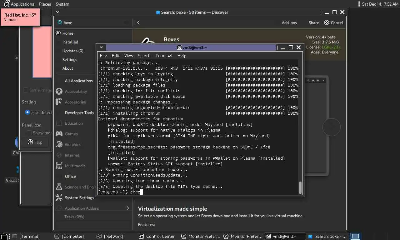Select Developer Tools category in Discover

click(x=79, y=112)
